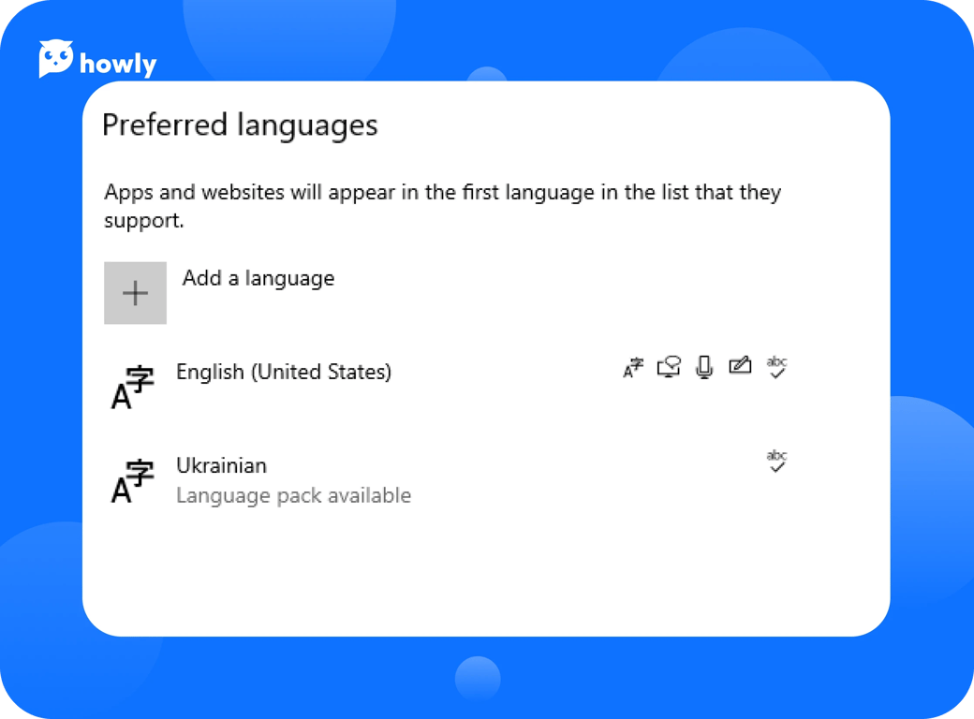
Task: Click the small circle at bottom center
Action: tap(478, 678)
